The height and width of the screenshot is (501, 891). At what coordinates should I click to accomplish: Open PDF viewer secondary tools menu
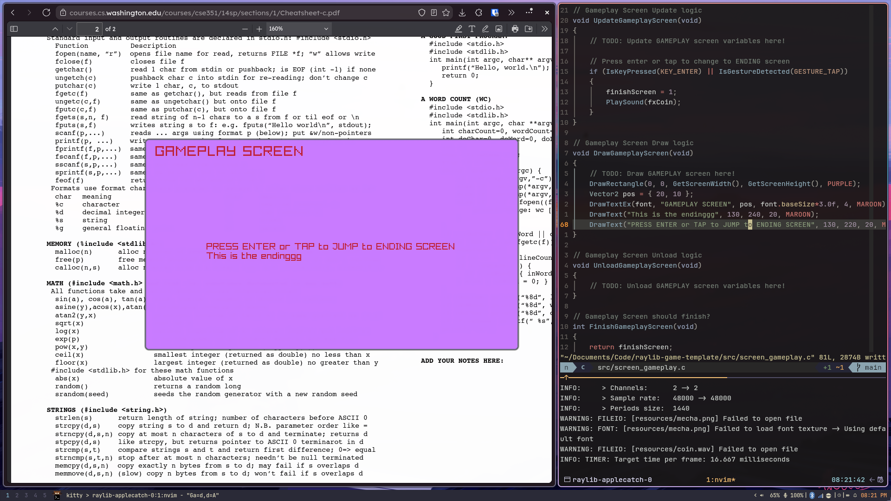point(544,29)
